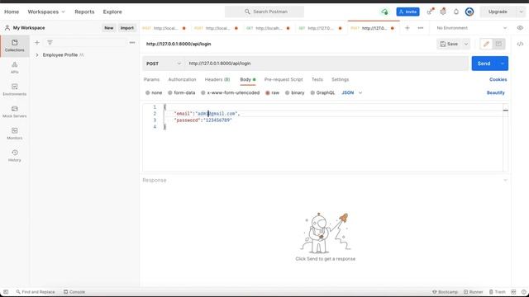Screen dimensions: 529x297
Task: Open the Monitors sidebar panel
Action: click(x=15, y=134)
